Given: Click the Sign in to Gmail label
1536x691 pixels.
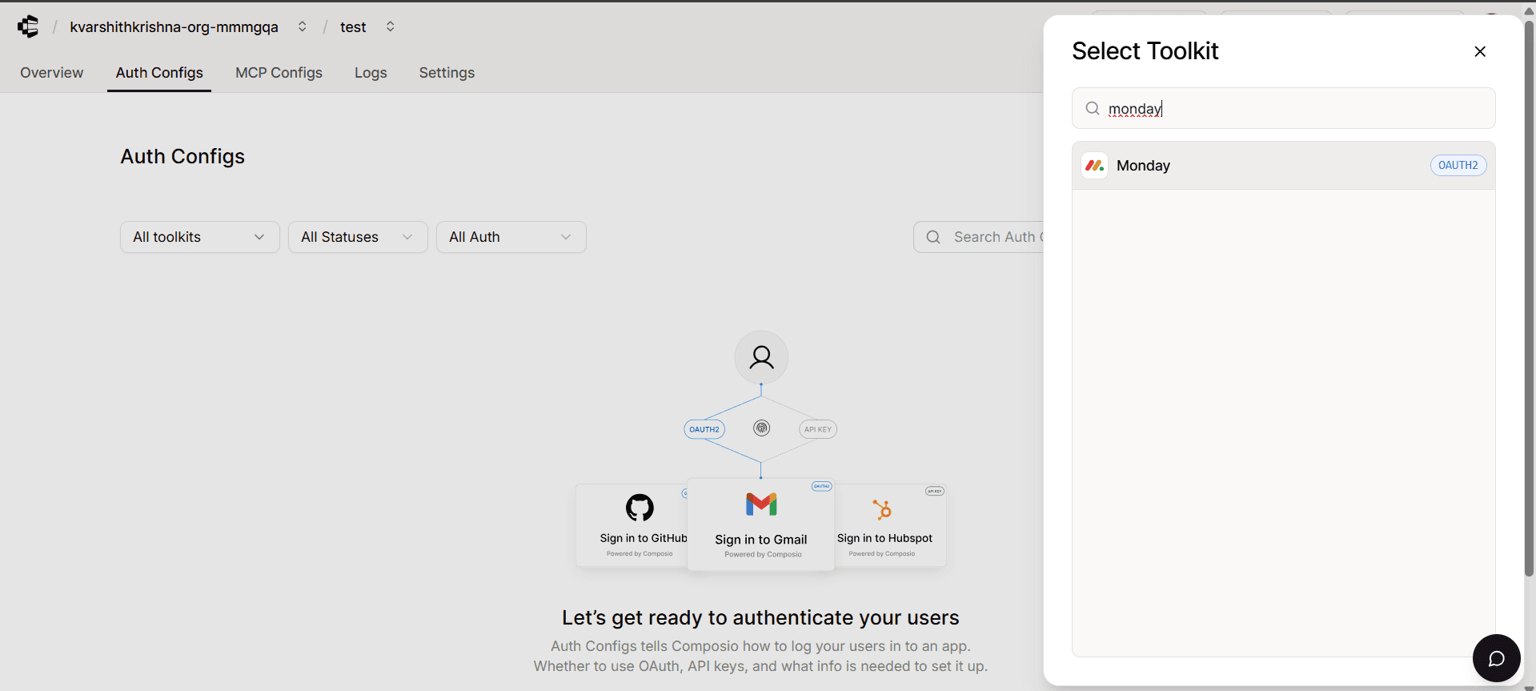Looking at the screenshot, I should pos(761,540).
